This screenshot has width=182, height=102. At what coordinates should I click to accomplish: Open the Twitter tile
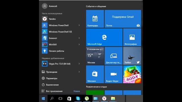coord(132,56)
